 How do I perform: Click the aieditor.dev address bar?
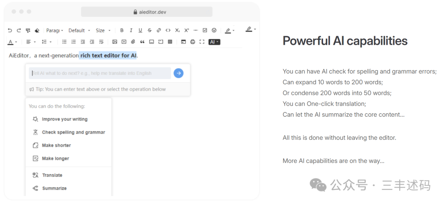pos(146,12)
